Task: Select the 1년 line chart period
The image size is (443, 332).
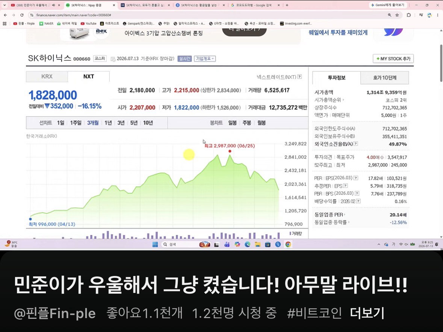Action: [108, 123]
